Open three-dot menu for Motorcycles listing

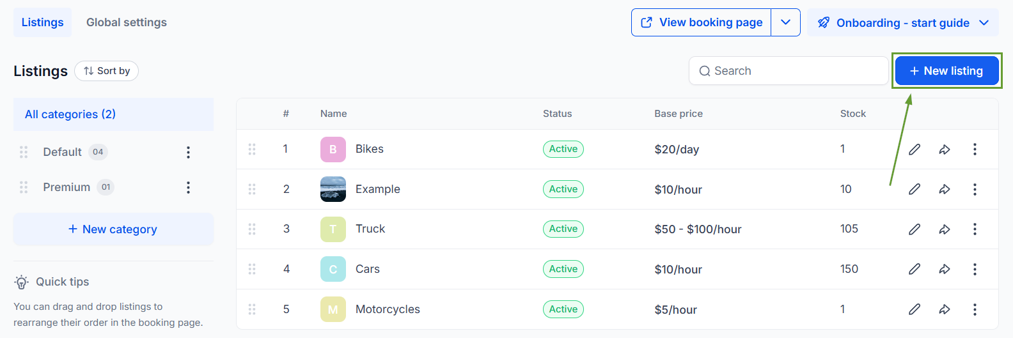coord(975,309)
